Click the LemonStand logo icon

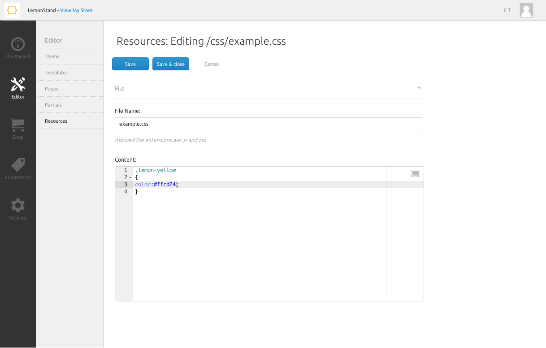coord(12,10)
